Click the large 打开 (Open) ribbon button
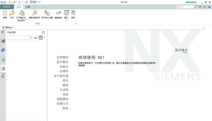Image resolution: width=212 pixels, height=121 pixels. click(x=12, y=15)
